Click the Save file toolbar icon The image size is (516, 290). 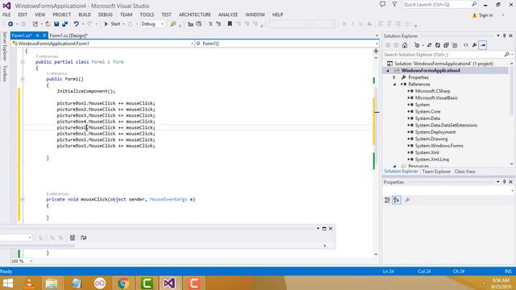point(56,24)
